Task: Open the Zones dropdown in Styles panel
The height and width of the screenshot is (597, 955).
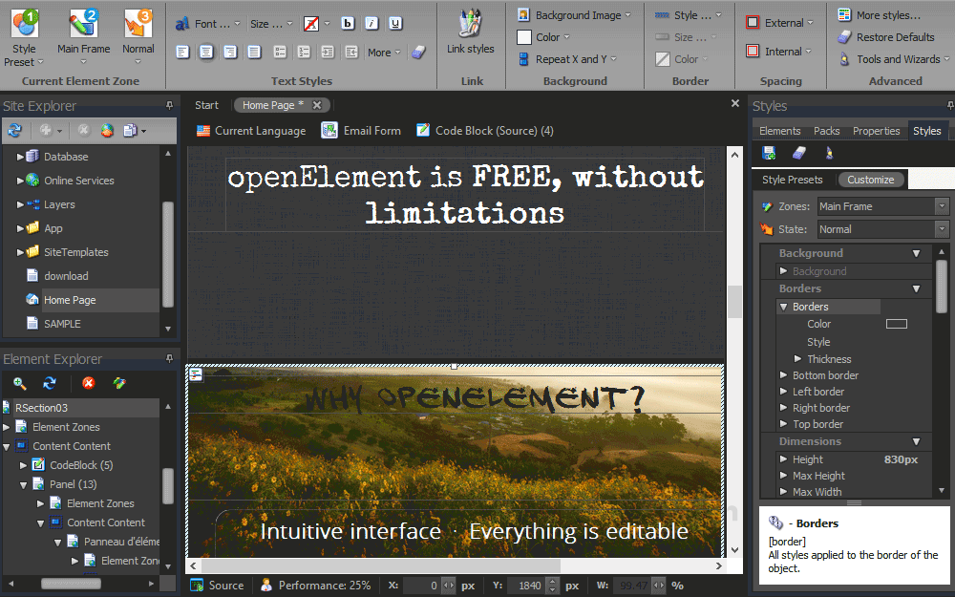Action: point(943,205)
